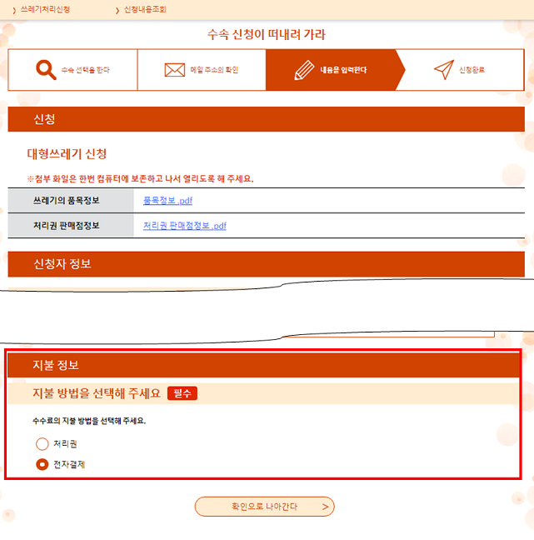Click the arrow on 확인으로 나아간다 button
Viewport: 534px width, 540px height.
(325, 507)
